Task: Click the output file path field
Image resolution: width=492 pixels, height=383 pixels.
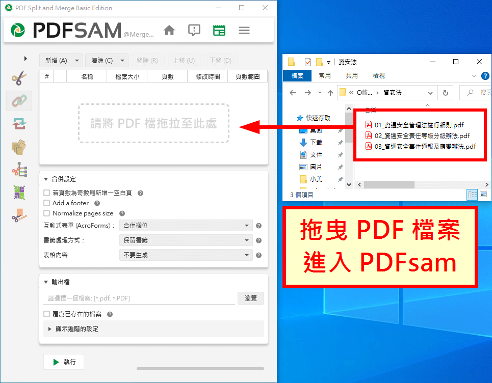Action: (139, 298)
